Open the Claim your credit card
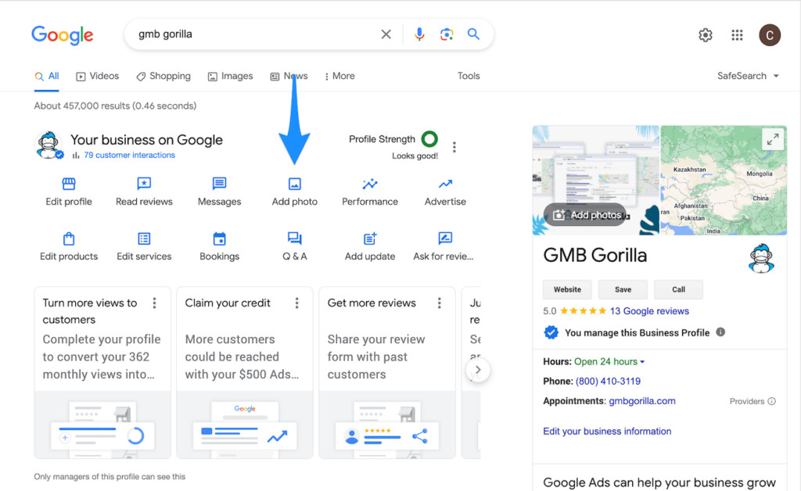The width and height of the screenshot is (801, 491). coord(245,373)
